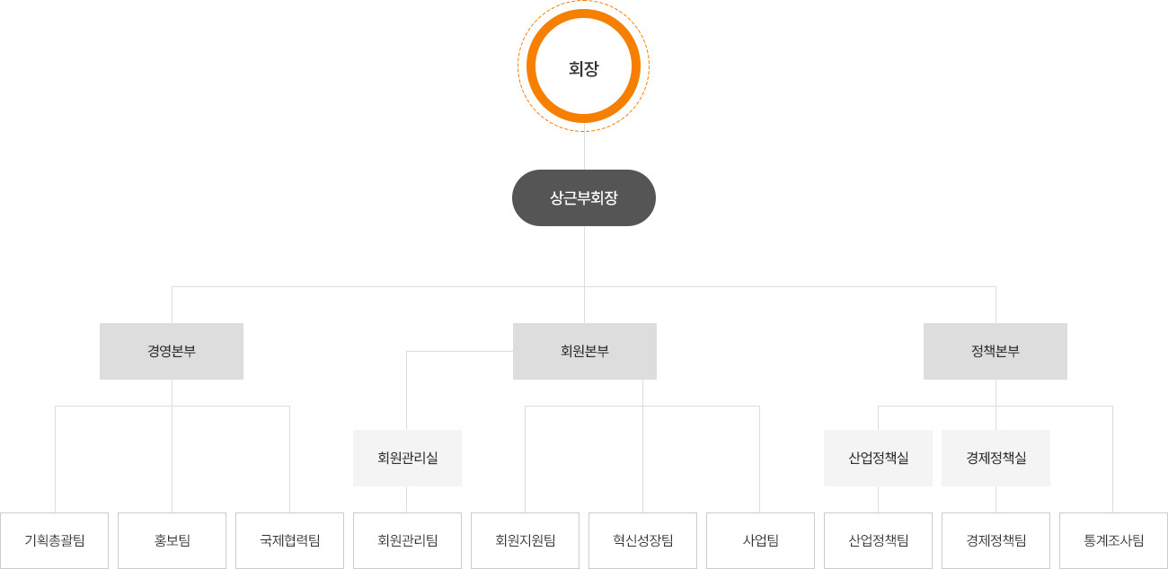The width and height of the screenshot is (1168, 569).
Task: Open the 사업팀 team box
Action: [760, 540]
